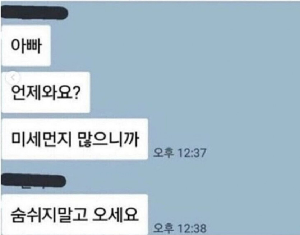Tap the circular left-arrow previous icon
The width and height of the screenshot is (300, 235).
(13, 78)
